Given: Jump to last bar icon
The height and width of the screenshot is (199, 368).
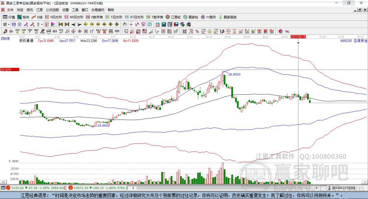Looking at the screenshot, I should 67,24.
